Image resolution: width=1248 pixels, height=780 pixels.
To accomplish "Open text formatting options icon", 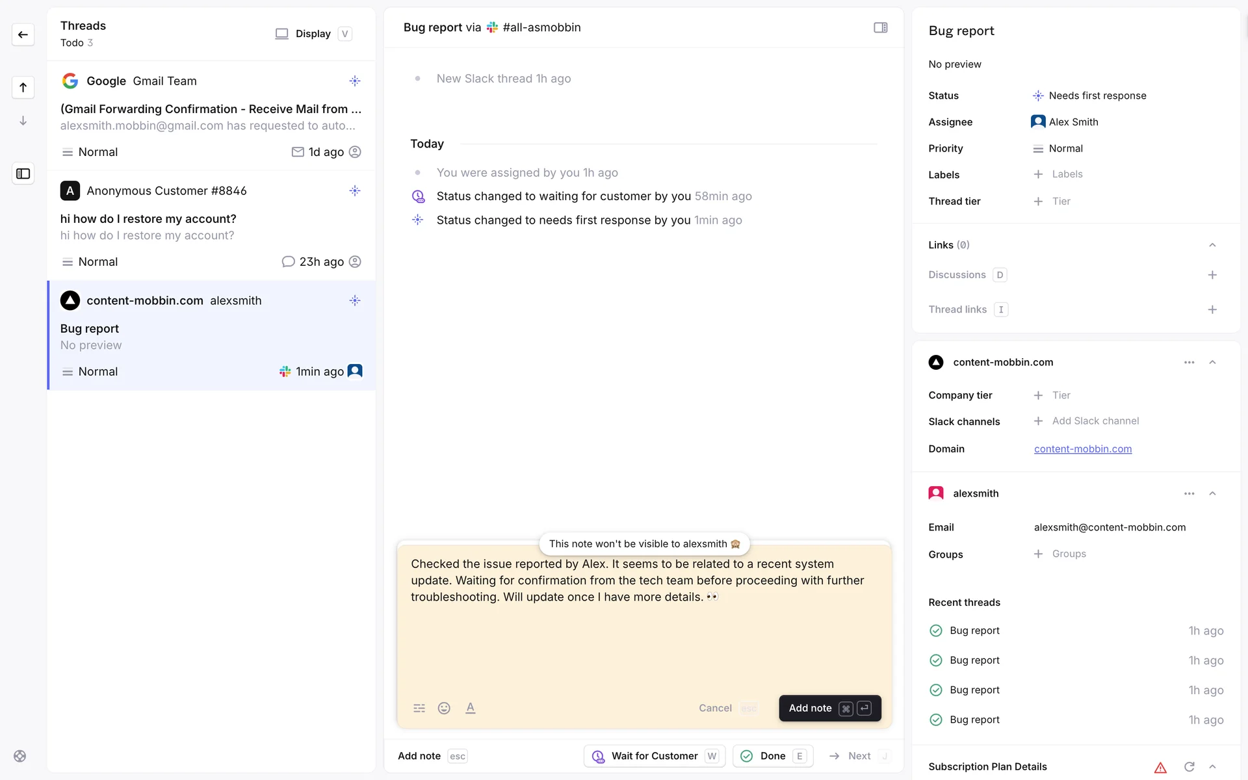I will [470, 708].
